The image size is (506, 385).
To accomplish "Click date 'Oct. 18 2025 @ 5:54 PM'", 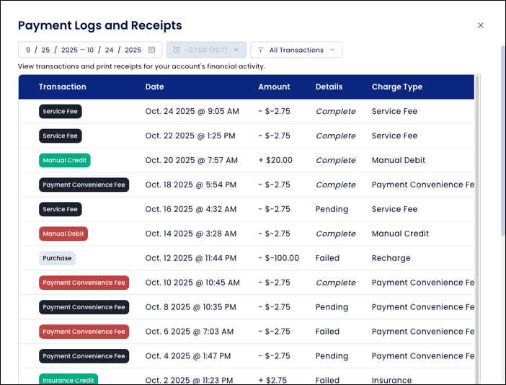I will (x=191, y=185).
